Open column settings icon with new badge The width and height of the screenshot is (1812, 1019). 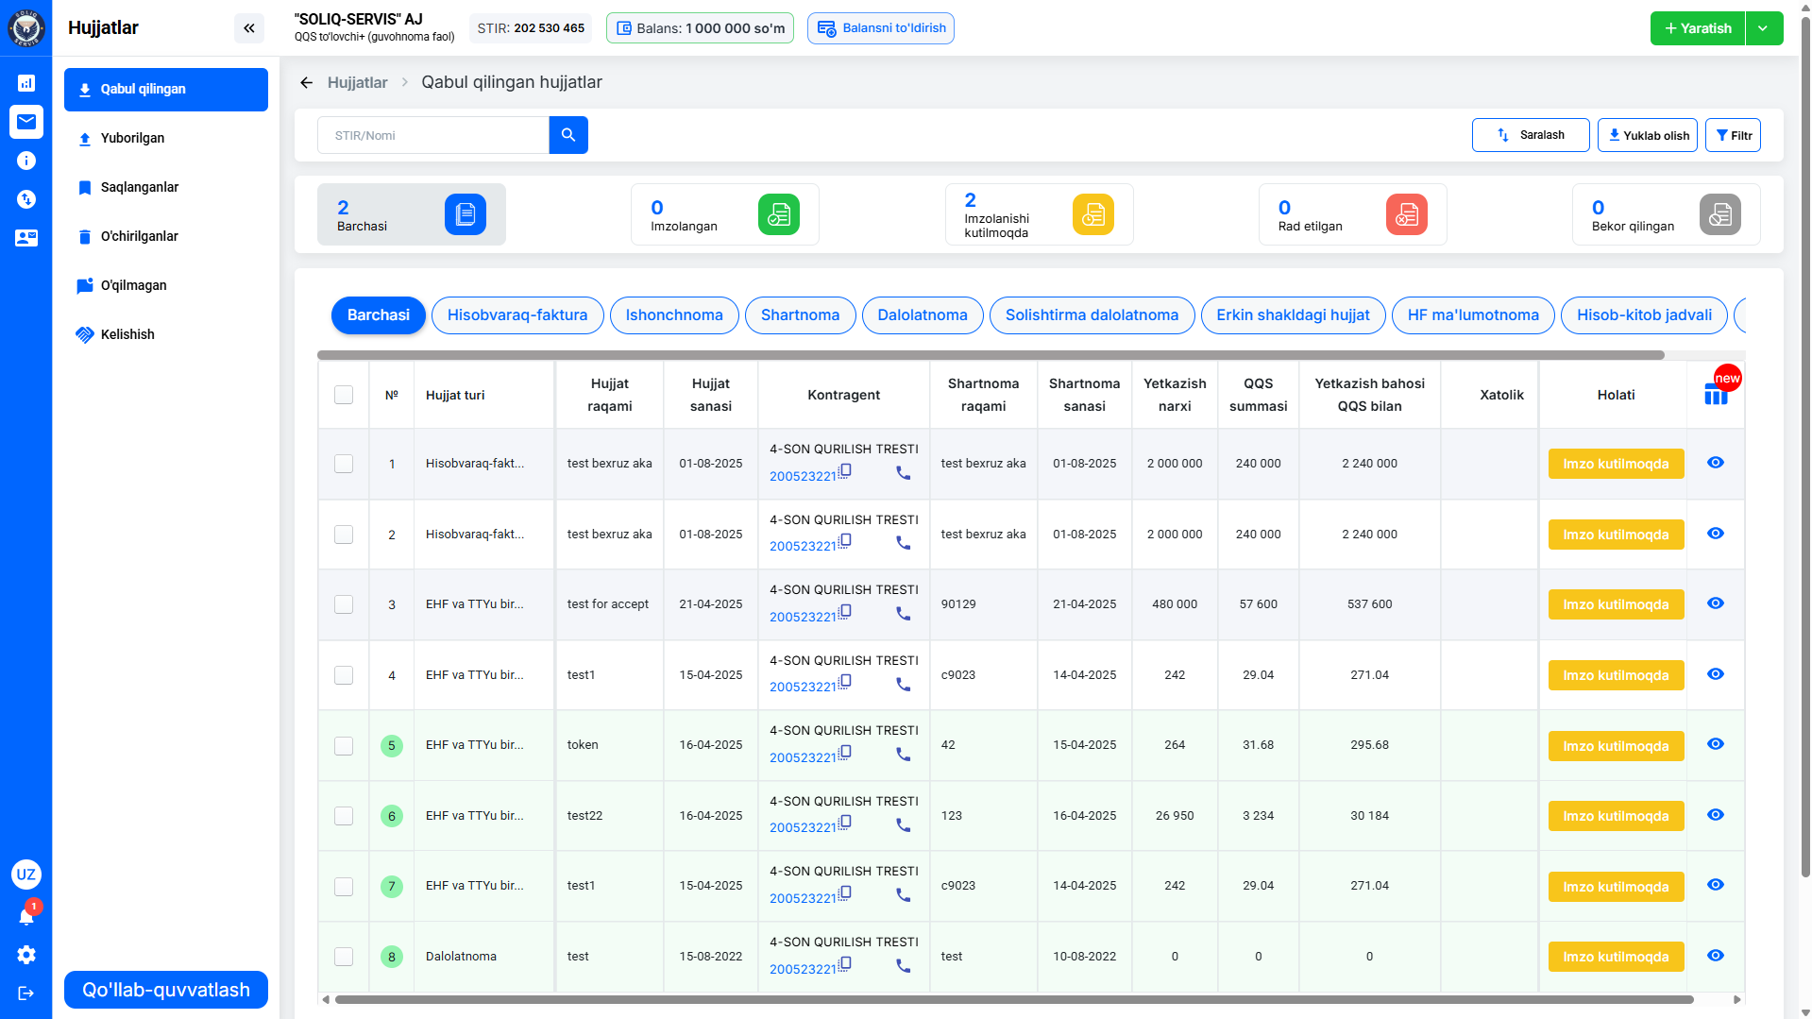(1716, 394)
